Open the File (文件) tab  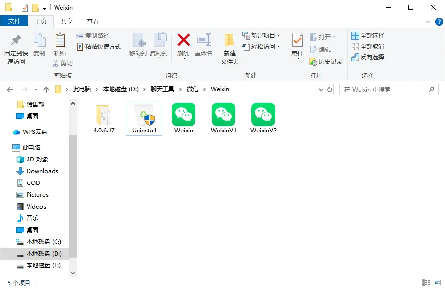pyautogui.click(x=14, y=21)
